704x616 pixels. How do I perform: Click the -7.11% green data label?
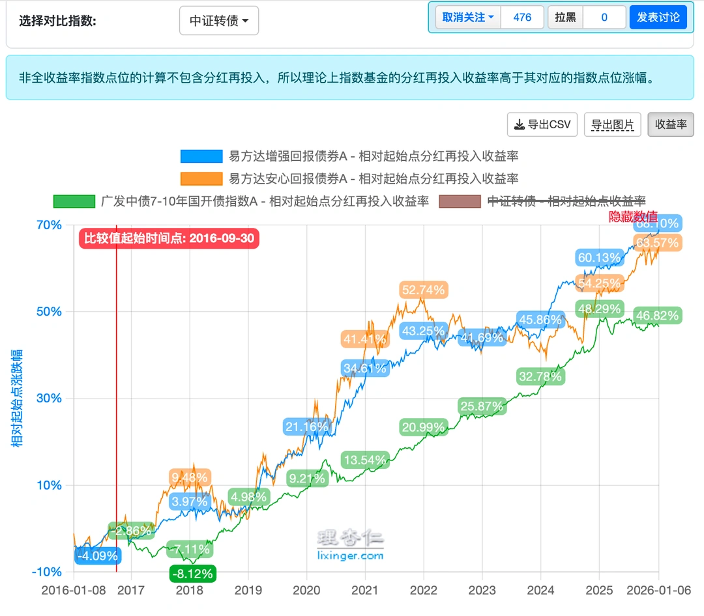click(190, 549)
